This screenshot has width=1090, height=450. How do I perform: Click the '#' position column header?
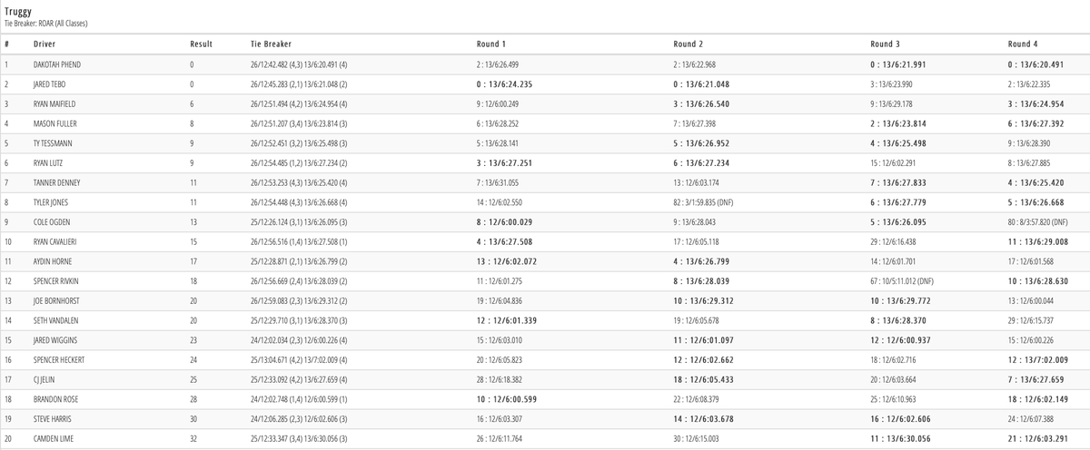7,44
